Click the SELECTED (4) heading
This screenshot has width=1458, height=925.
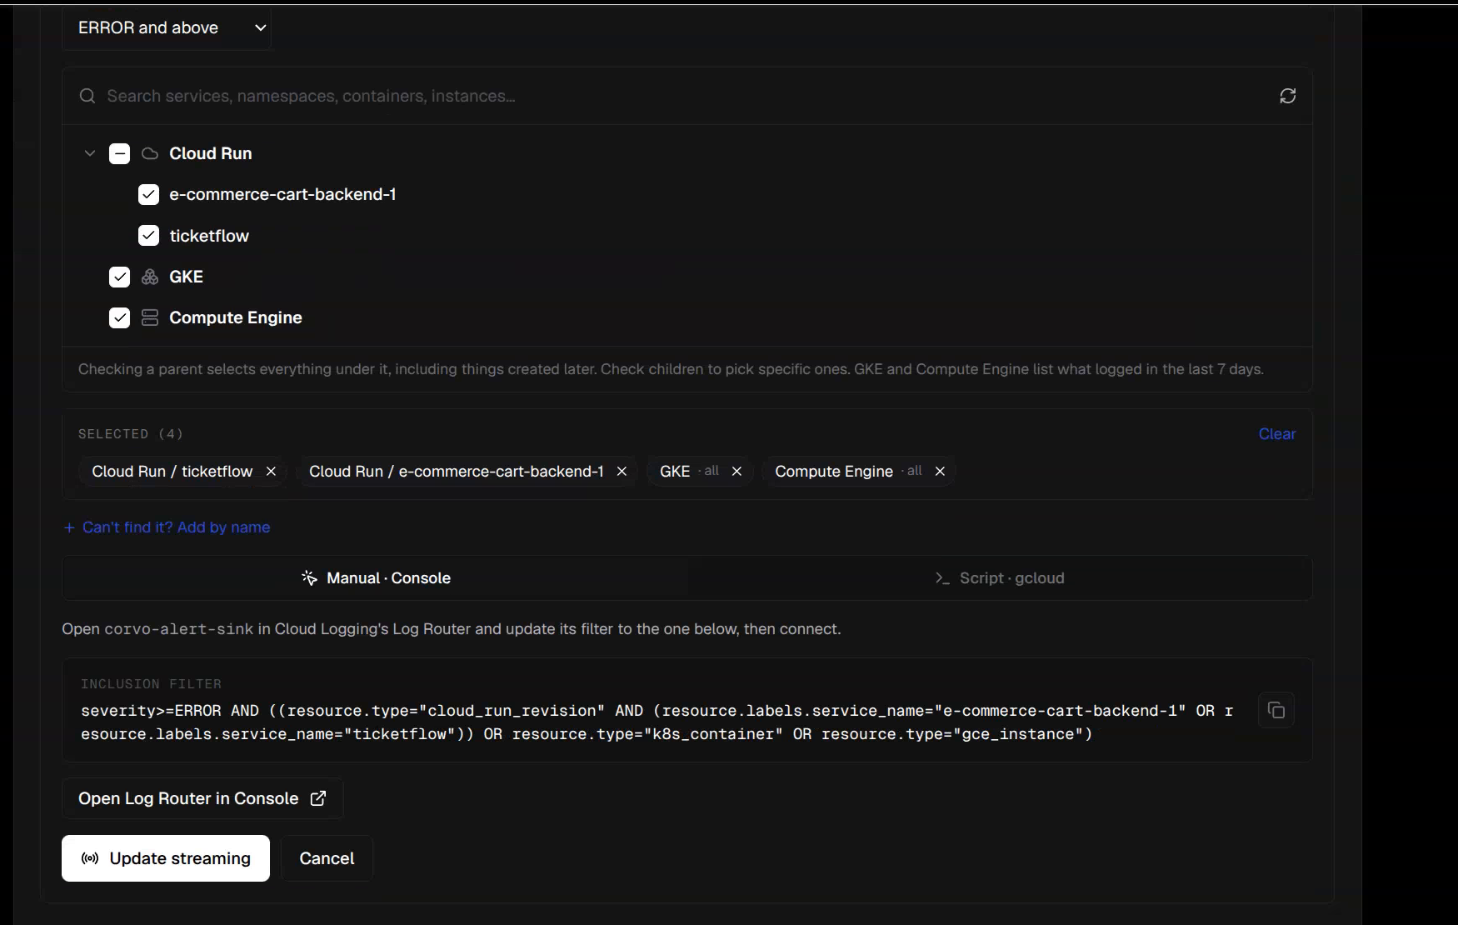(131, 434)
